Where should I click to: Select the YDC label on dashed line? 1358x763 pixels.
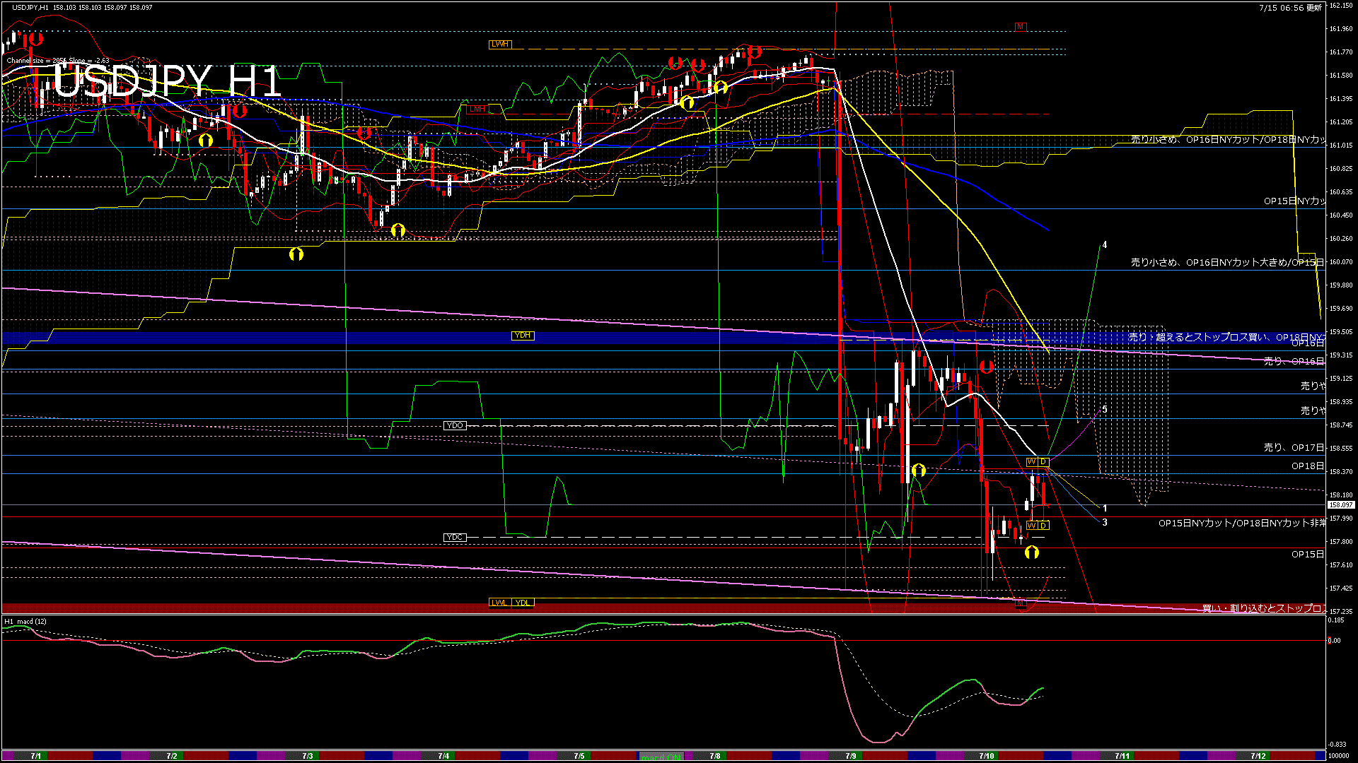454,538
